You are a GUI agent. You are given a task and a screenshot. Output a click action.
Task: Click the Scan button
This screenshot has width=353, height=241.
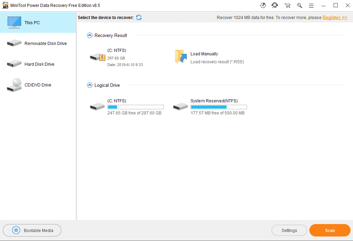pyautogui.click(x=329, y=230)
